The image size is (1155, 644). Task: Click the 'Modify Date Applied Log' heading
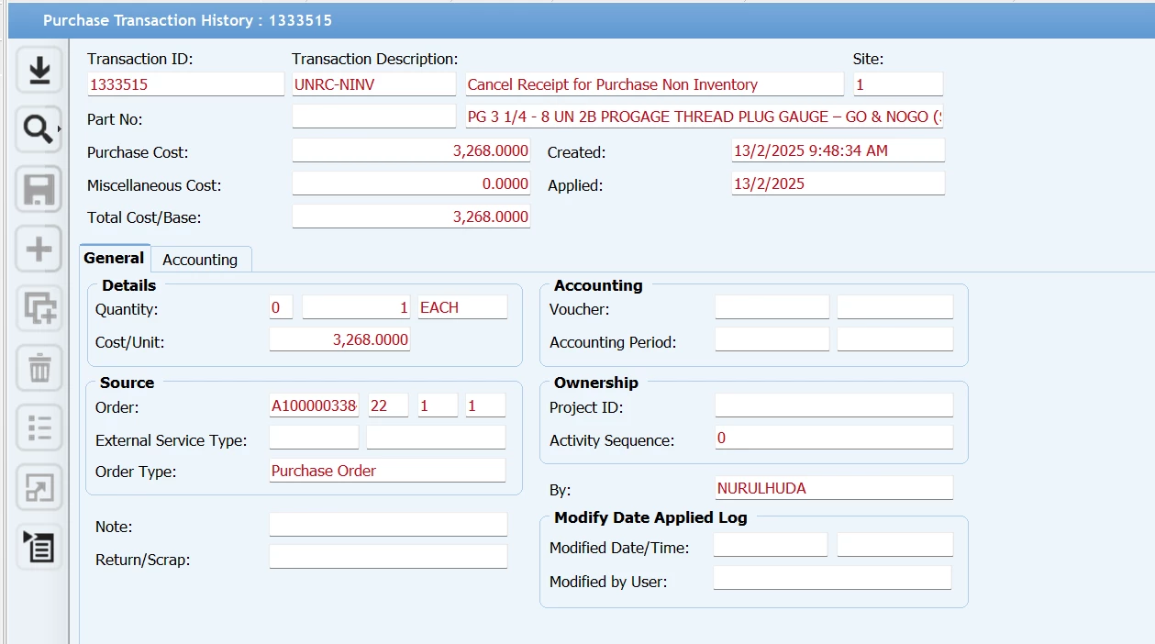[x=650, y=517]
